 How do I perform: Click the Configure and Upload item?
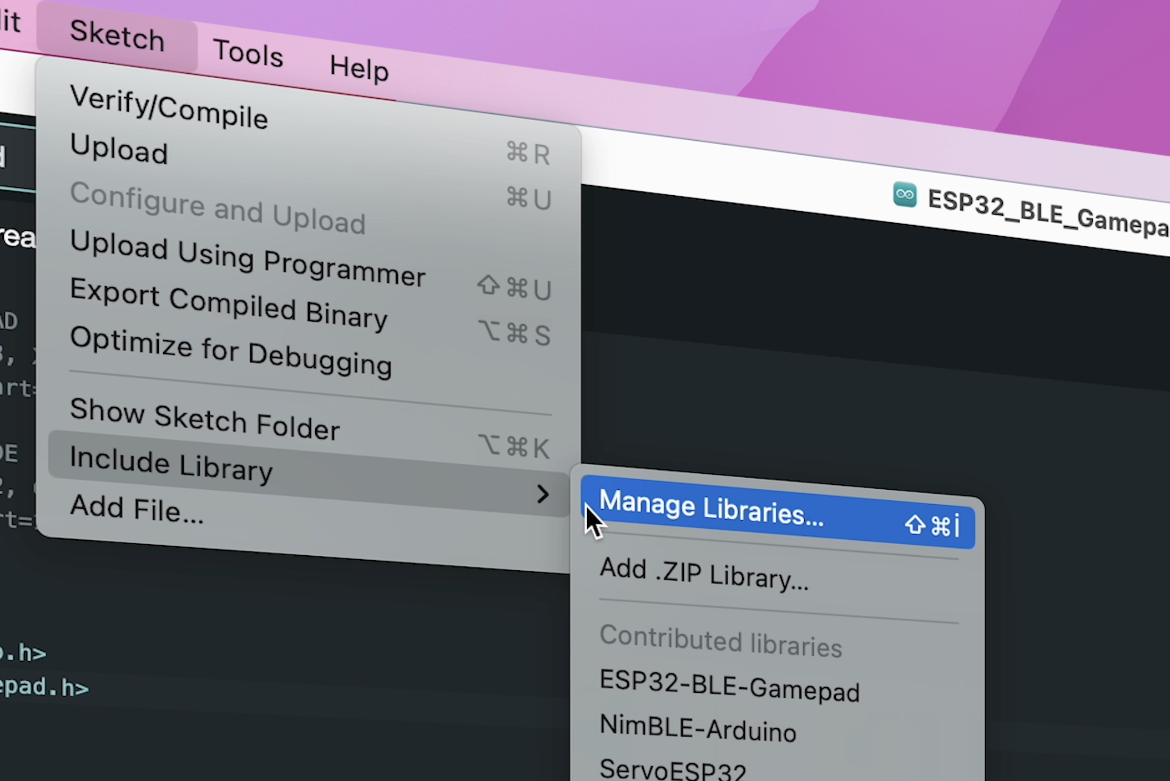[217, 208]
